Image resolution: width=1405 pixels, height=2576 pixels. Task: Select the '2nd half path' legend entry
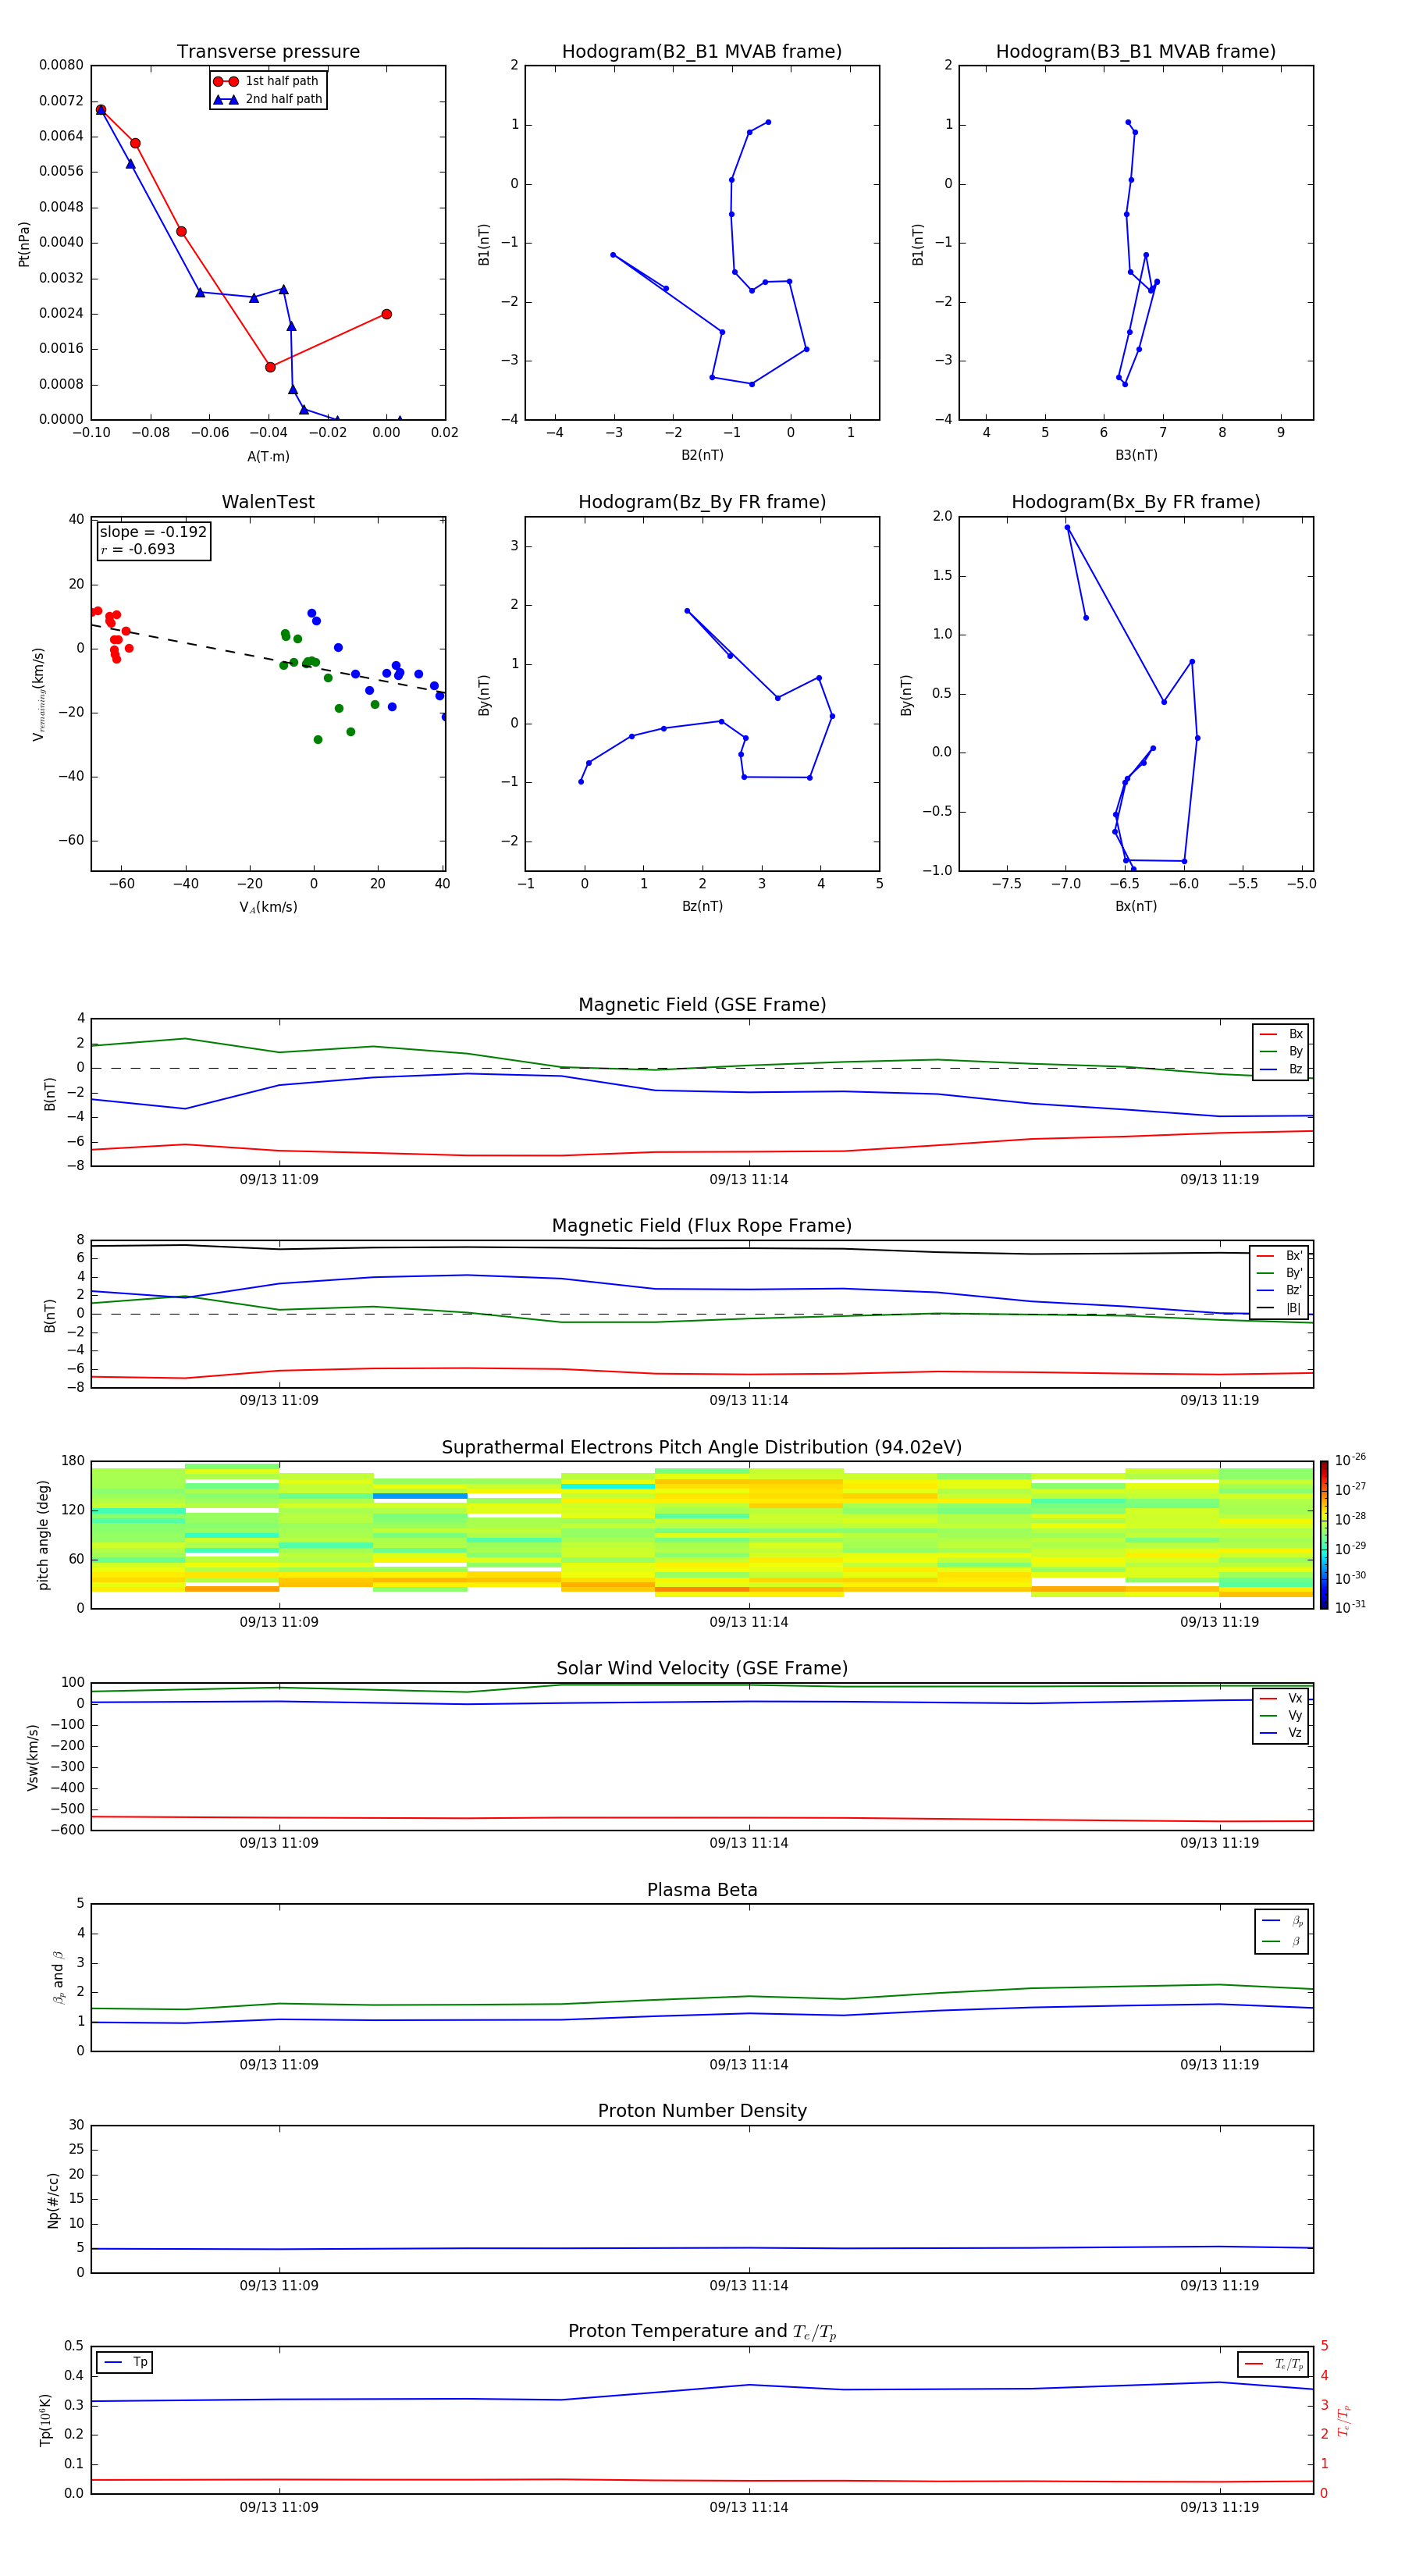(267, 99)
